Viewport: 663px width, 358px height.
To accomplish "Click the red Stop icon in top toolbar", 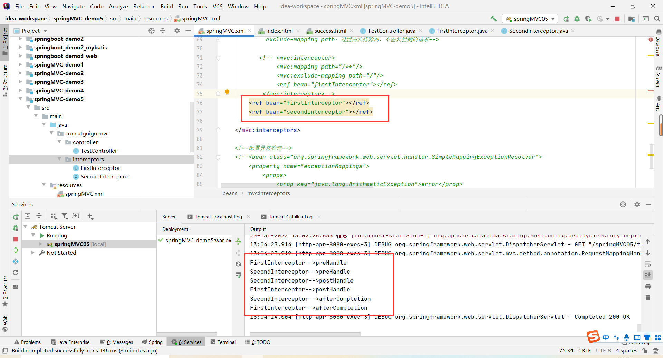I will click(x=617, y=19).
